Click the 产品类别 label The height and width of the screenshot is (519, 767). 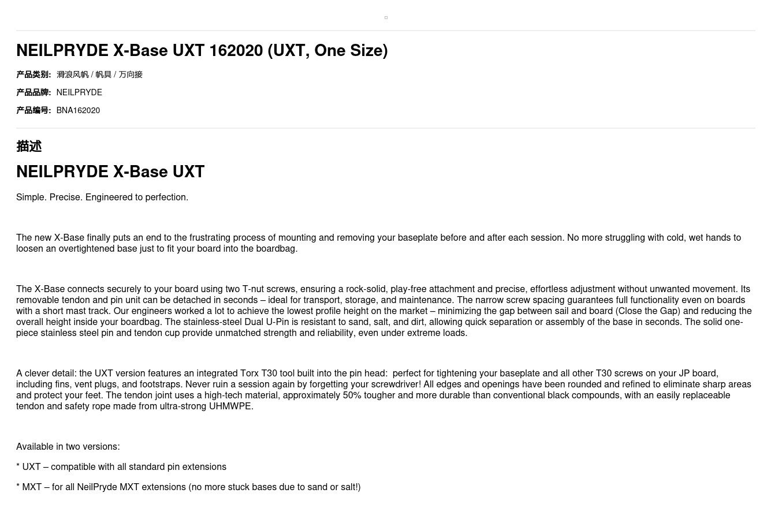(x=33, y=74)
